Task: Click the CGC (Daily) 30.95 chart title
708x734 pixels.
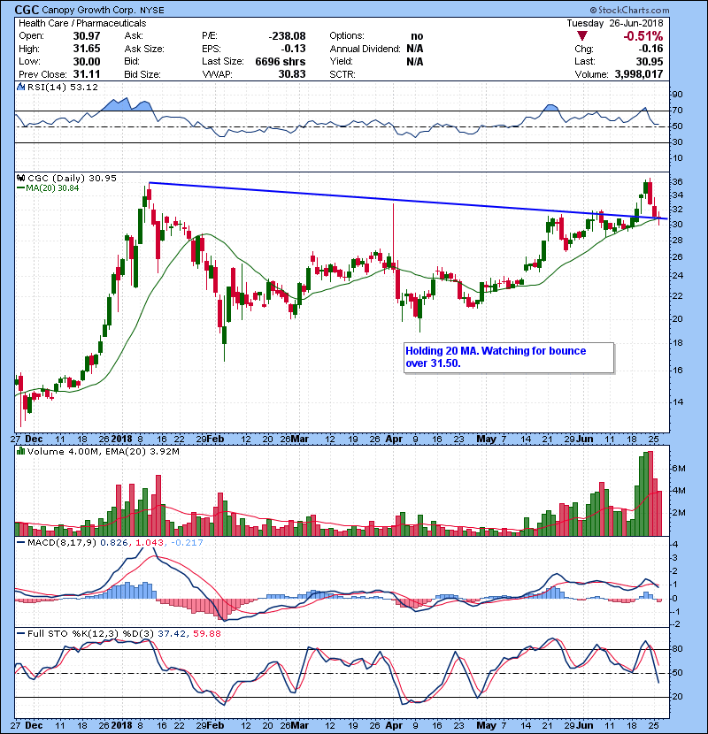Action: click(73, 178)
